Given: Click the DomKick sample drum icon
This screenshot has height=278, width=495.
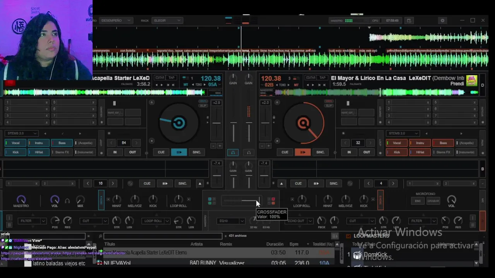Looking at the screenshot, I should [357, 255].
